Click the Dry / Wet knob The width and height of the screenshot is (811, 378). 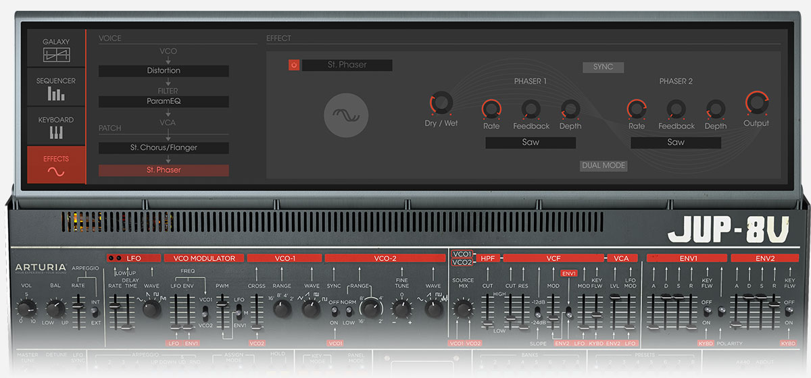tap(441, 105)
